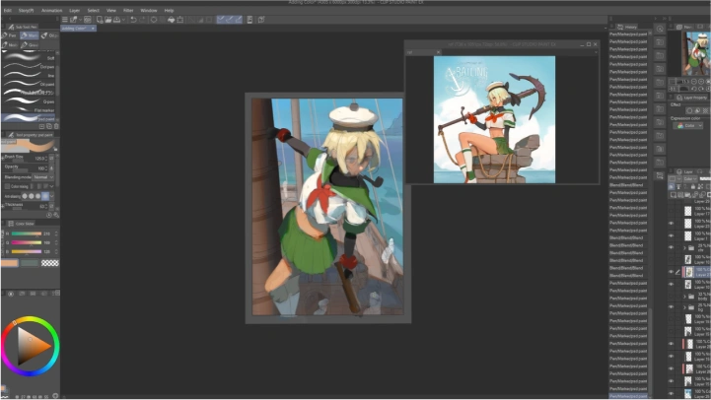Open the Window menu
Viewport: 711px width, 400px height.
(149, 10)
